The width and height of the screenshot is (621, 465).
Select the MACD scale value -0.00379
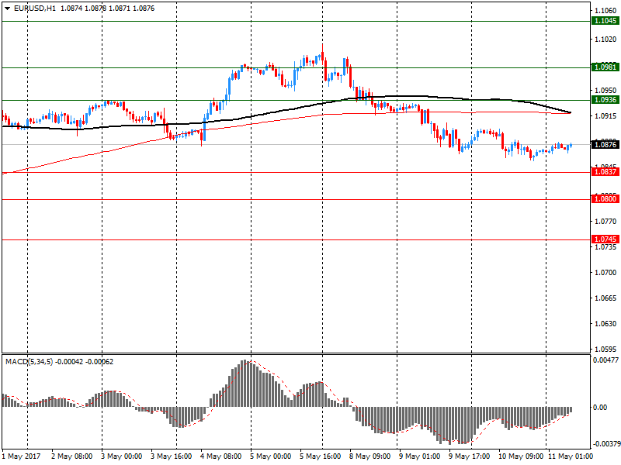pyautogui.click(x=605, y=444)
